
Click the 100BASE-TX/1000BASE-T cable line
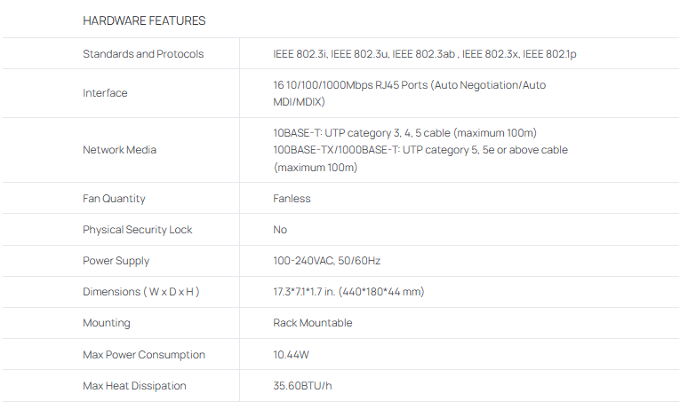click(x=420, y=150)
